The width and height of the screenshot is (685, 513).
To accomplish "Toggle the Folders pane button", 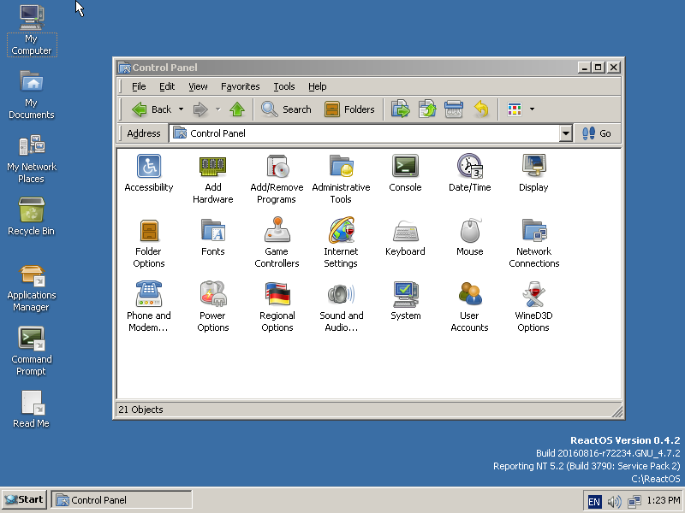I will tap(349, 109).
